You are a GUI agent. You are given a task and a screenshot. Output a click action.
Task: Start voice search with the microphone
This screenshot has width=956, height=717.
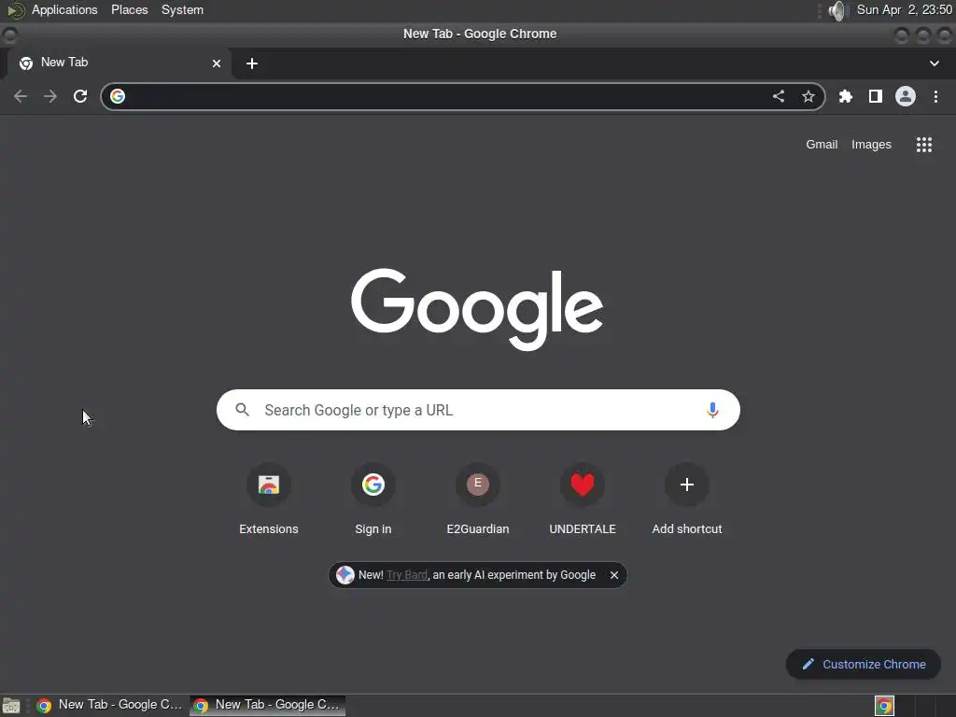tap(712, 410)
